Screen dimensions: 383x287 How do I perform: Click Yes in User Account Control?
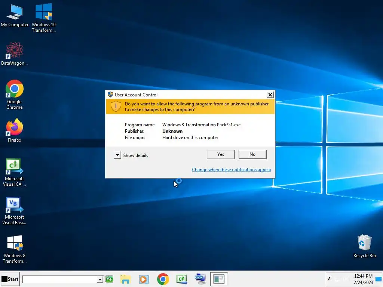221,154
